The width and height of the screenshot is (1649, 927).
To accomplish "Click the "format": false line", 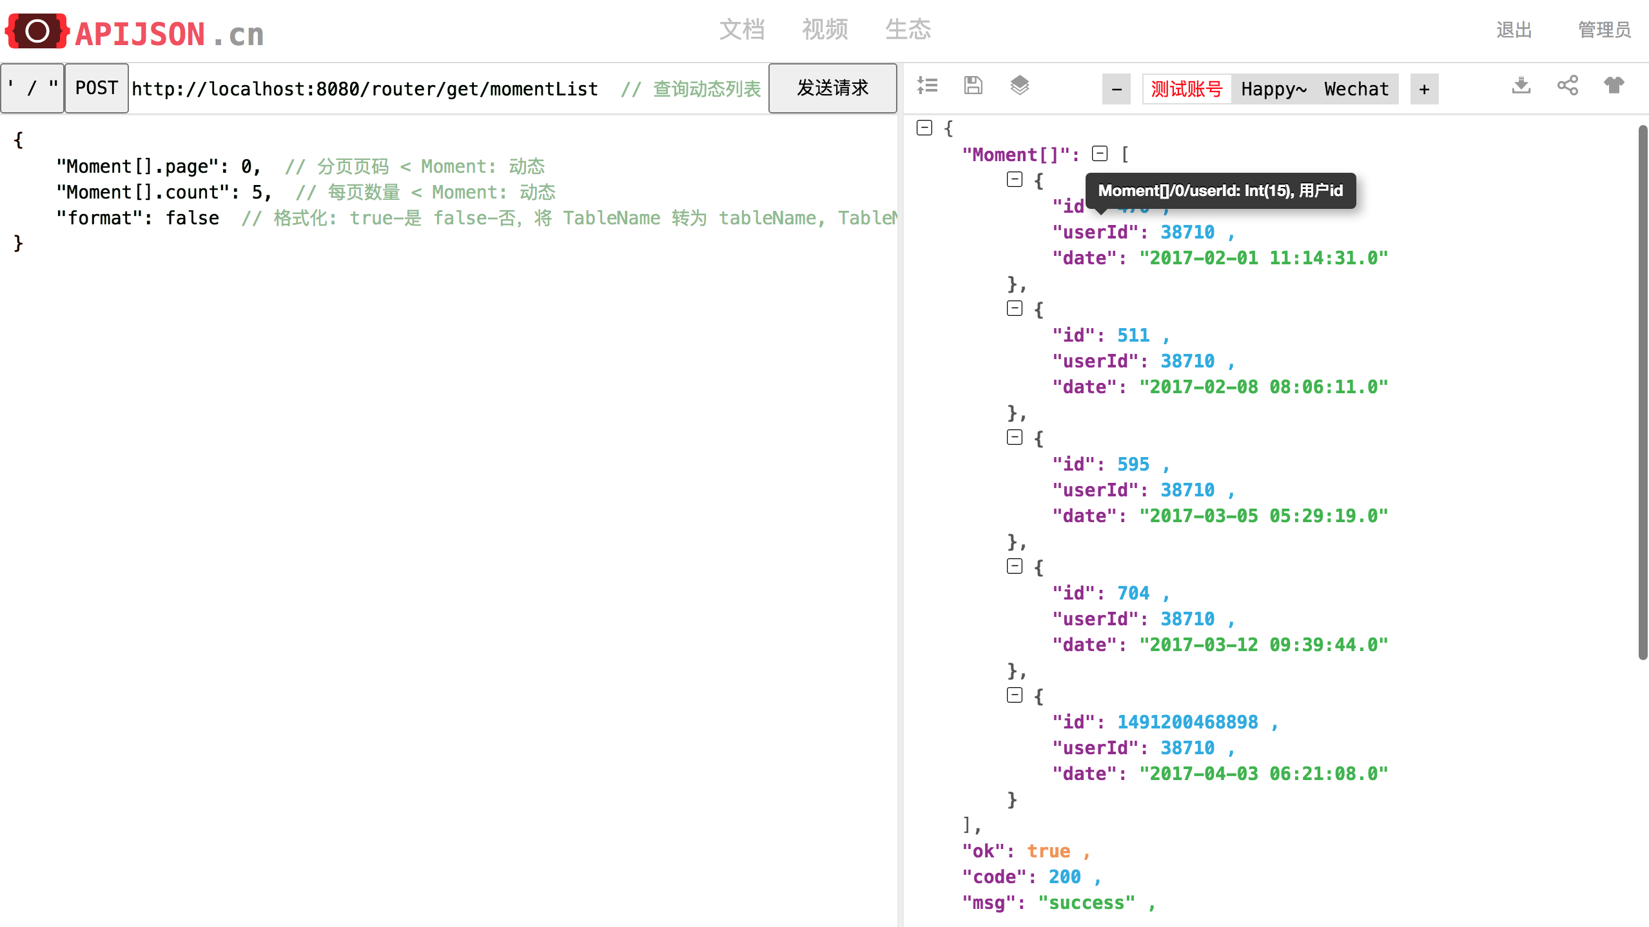I will point(137,218).
